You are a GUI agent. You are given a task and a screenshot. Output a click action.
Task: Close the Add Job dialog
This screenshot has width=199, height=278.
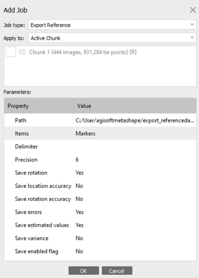pyautogui.click(x=193, y=10)
